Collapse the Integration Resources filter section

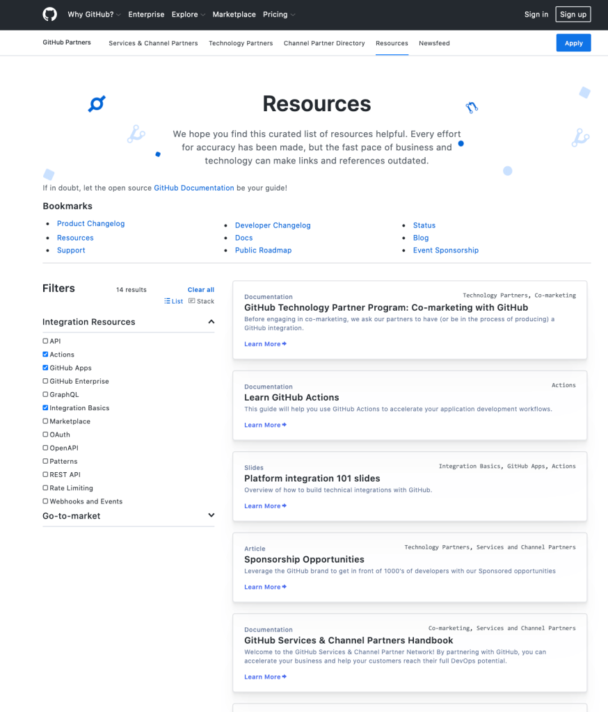point(211,322)
